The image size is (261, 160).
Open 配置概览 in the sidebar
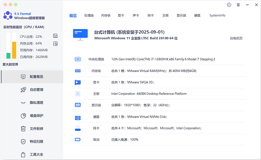coord(32,77)
